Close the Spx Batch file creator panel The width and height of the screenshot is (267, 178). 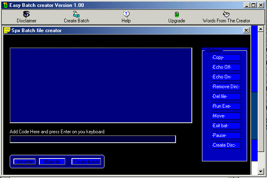[246, 30]
